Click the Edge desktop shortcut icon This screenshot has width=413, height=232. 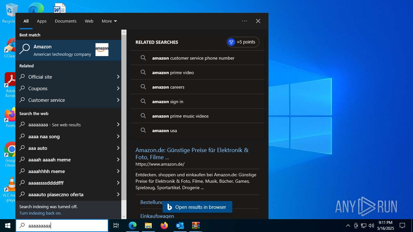coord(36,8)
